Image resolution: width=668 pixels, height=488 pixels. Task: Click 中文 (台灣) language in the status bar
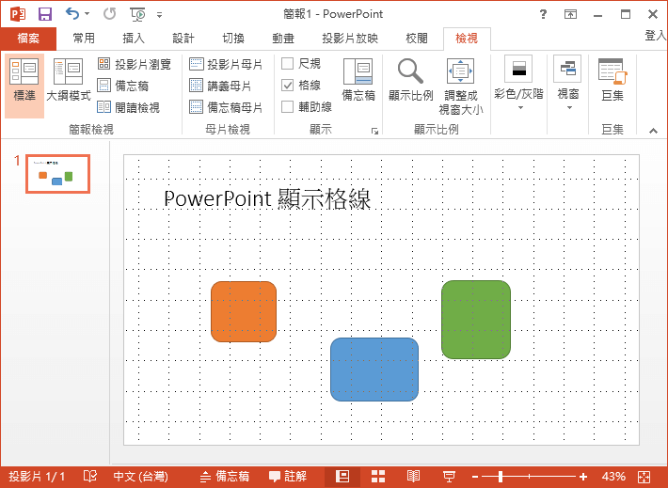click(x=140, y=476)
